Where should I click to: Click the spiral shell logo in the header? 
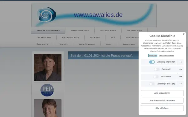tap(46, 14)
